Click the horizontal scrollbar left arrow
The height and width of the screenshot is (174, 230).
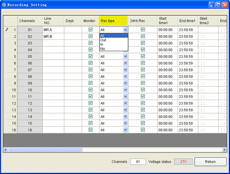(6, 150)
